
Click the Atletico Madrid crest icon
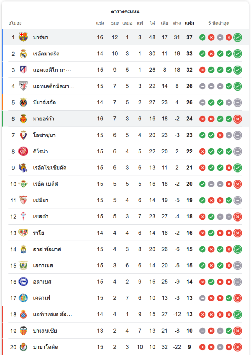23,70
